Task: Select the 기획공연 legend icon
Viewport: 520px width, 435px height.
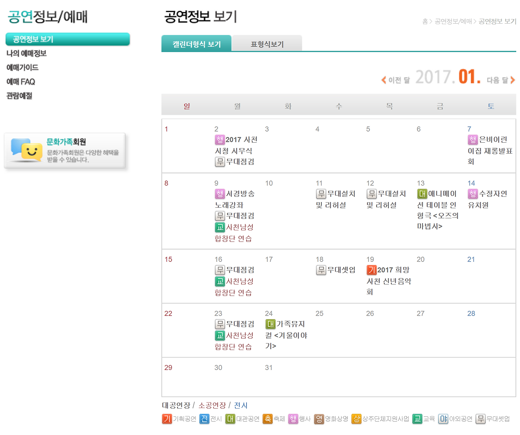Action: [x=167, y=419]
